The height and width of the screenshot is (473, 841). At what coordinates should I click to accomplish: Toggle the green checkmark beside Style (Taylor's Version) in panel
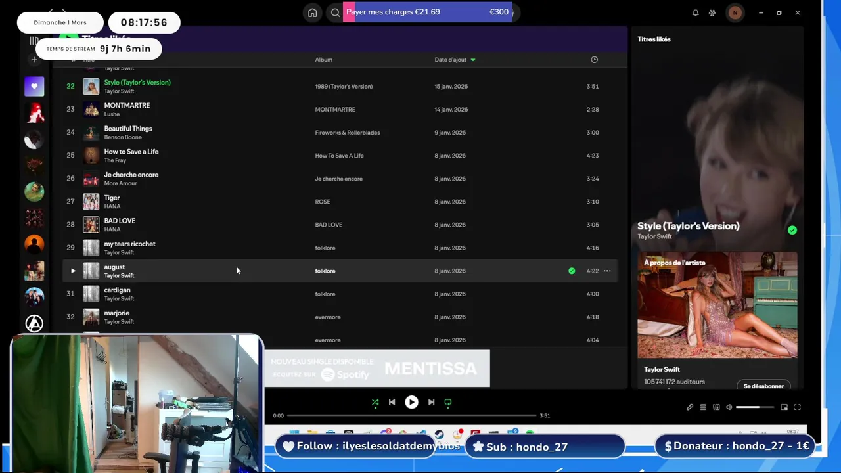[792, 230]
